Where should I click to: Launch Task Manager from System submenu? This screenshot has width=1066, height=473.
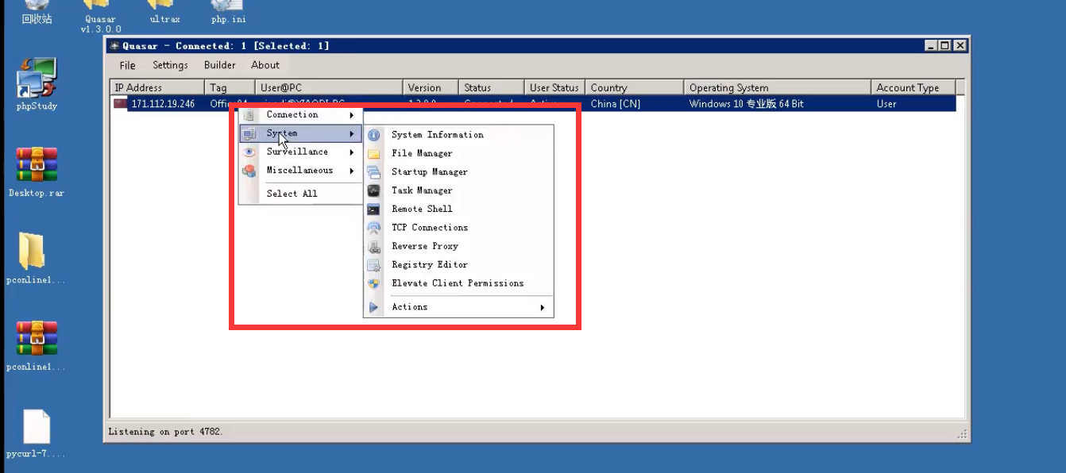(422, 190)
